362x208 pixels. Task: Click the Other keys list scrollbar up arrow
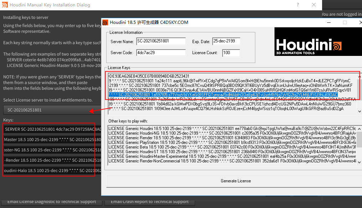pyautogui.click(x=360, y=129)
